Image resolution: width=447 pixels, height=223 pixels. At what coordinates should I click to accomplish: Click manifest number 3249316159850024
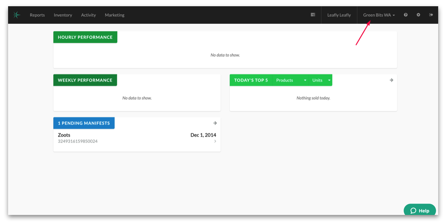78,141
